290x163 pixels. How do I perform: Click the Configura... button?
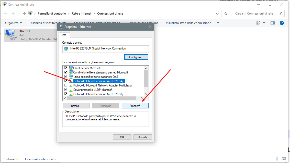[x=136, y=57]
